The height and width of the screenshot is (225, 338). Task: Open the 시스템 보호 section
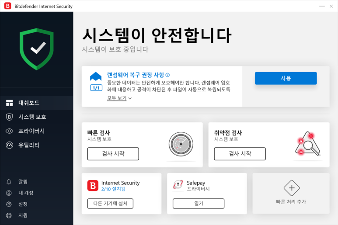37,117
